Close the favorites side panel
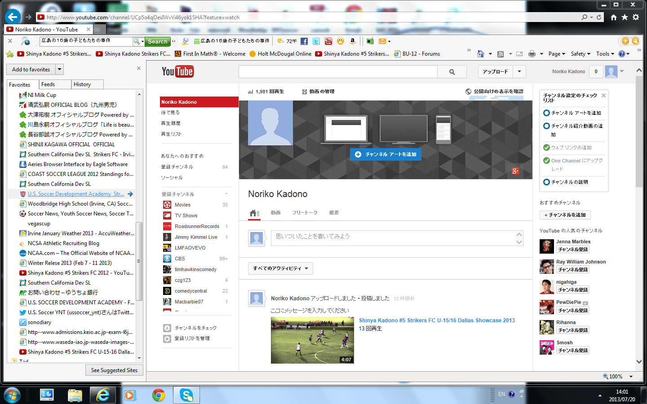The width and height of the screenshot is (647, 404). tap(139, 68)
